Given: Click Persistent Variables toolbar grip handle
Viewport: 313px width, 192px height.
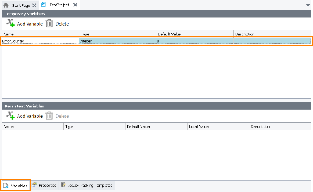Looking at the screenshot, I should click(x=3, y=116).
